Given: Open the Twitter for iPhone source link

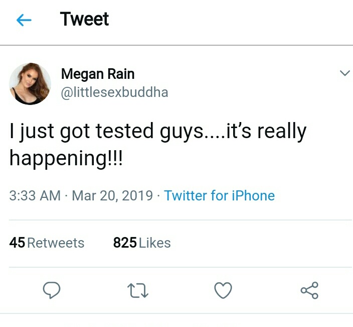Looking at the screenshot, I should click(x=219, y=195).
